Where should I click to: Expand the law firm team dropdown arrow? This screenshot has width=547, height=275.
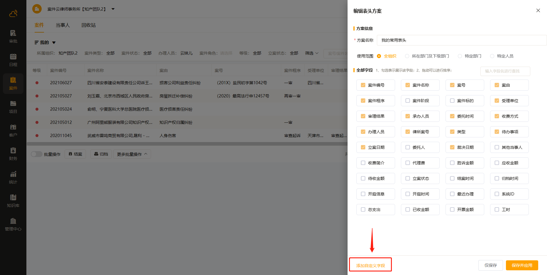coord(113,9)
